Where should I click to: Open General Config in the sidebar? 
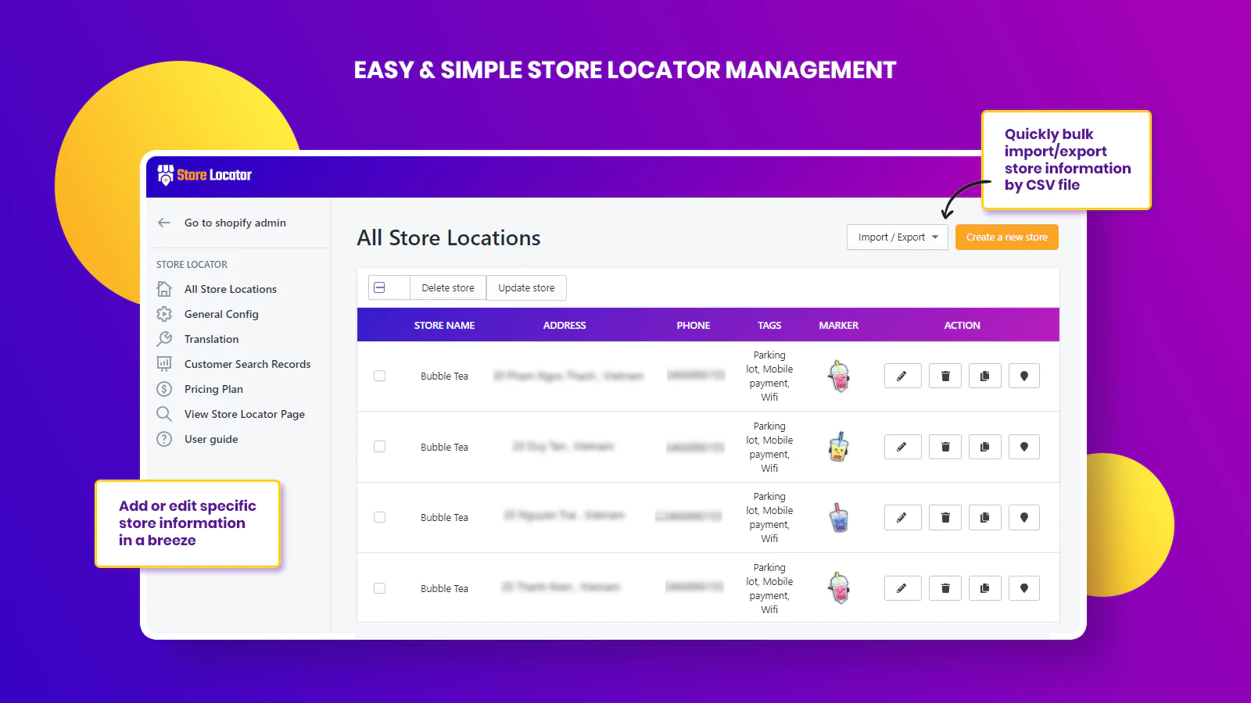(221, 314)
